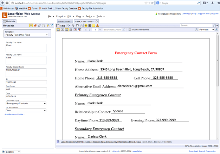Go to the next page arrow
220x154 pixels.
[x=90, y=30]
